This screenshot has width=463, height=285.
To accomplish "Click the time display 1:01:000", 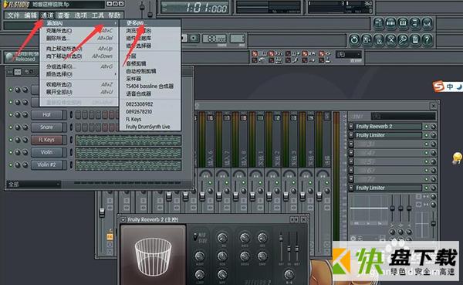I will [x=195, y=8].
